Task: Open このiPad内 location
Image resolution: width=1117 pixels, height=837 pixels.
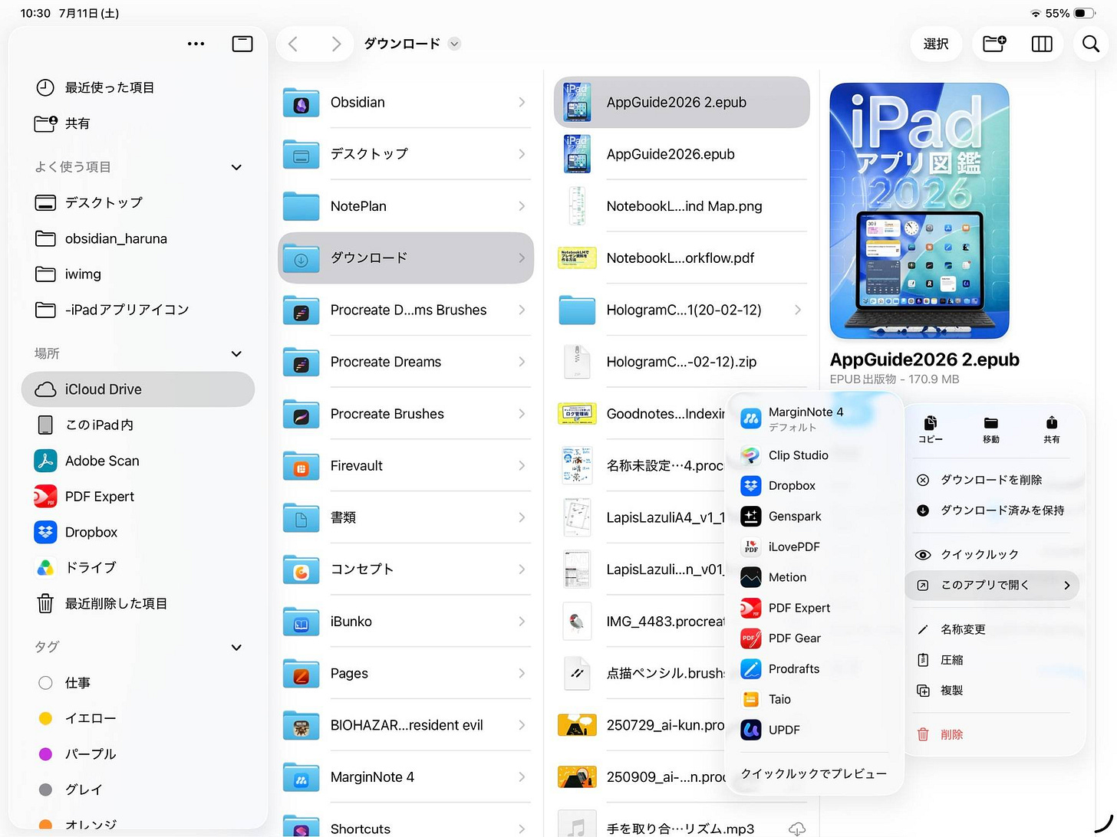Action: [x=138, y=425]
